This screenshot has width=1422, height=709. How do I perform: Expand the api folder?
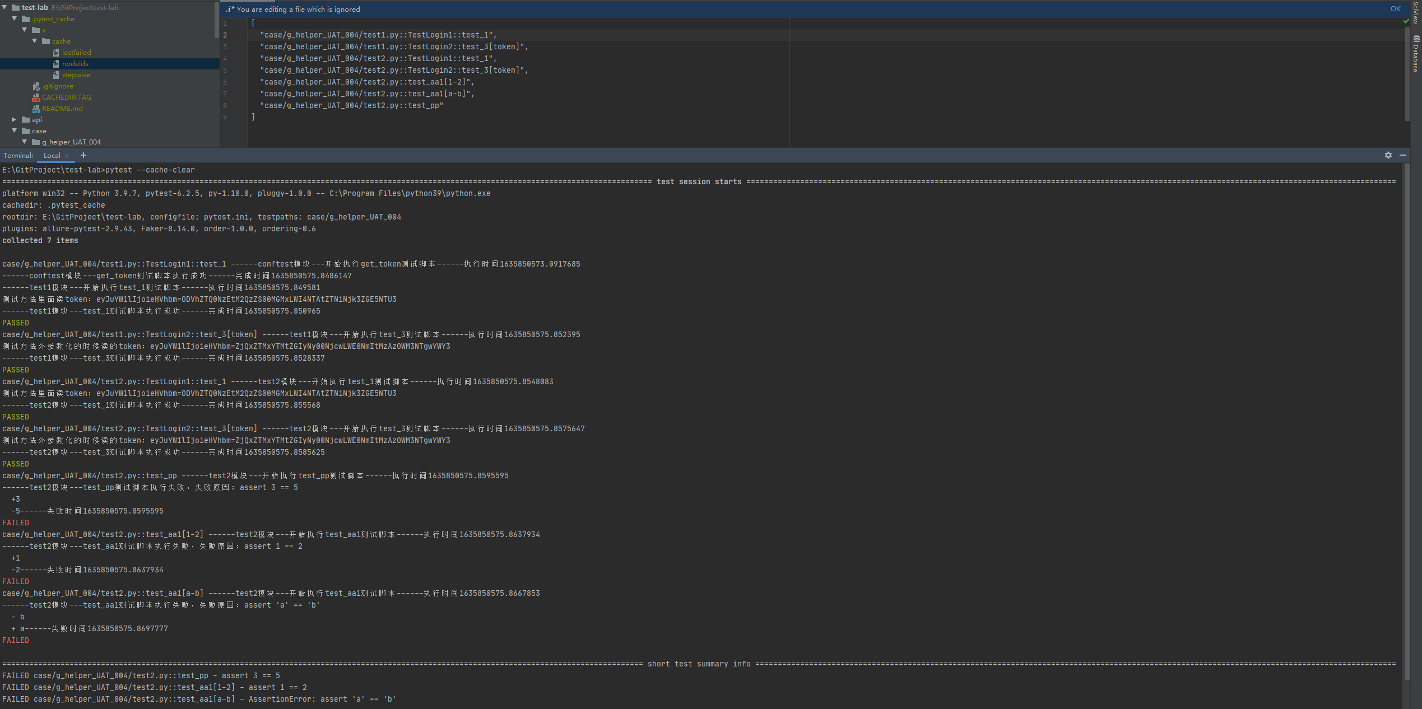15,119
